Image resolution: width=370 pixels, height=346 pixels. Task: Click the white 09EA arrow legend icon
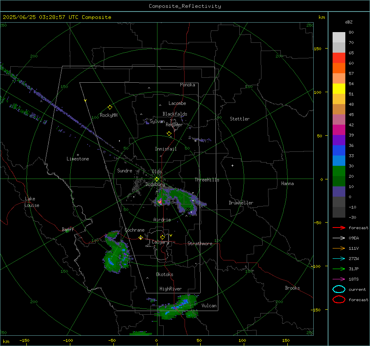click(339, 238)
